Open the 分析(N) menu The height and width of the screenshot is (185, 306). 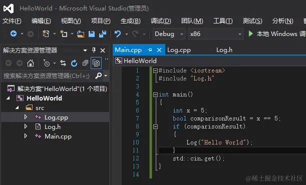(283, 21)
